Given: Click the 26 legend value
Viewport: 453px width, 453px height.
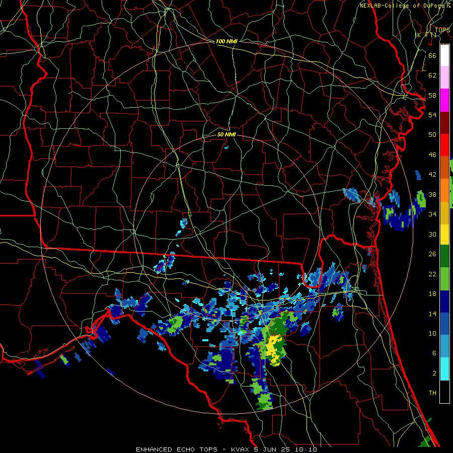Looking at the screenshot, I should tap(432, 254).
